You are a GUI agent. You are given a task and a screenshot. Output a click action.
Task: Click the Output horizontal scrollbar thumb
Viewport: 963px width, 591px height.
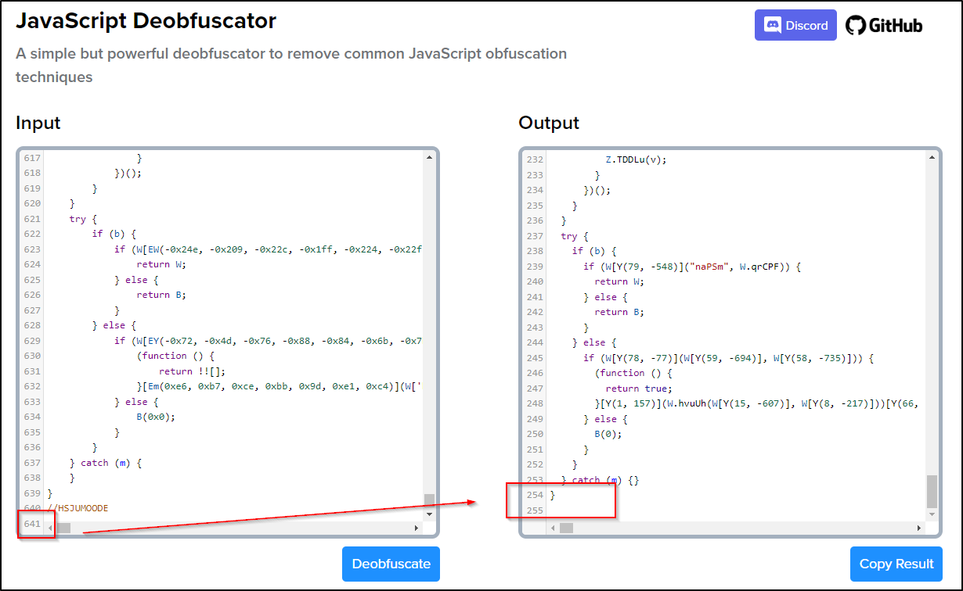click(x=565, y=528)
